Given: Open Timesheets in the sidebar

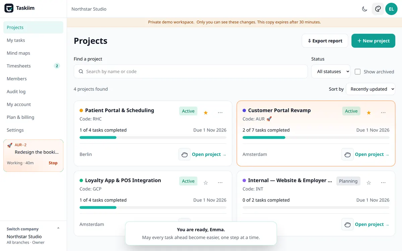Looking at the screenshot, I should [x=33, y=66].
